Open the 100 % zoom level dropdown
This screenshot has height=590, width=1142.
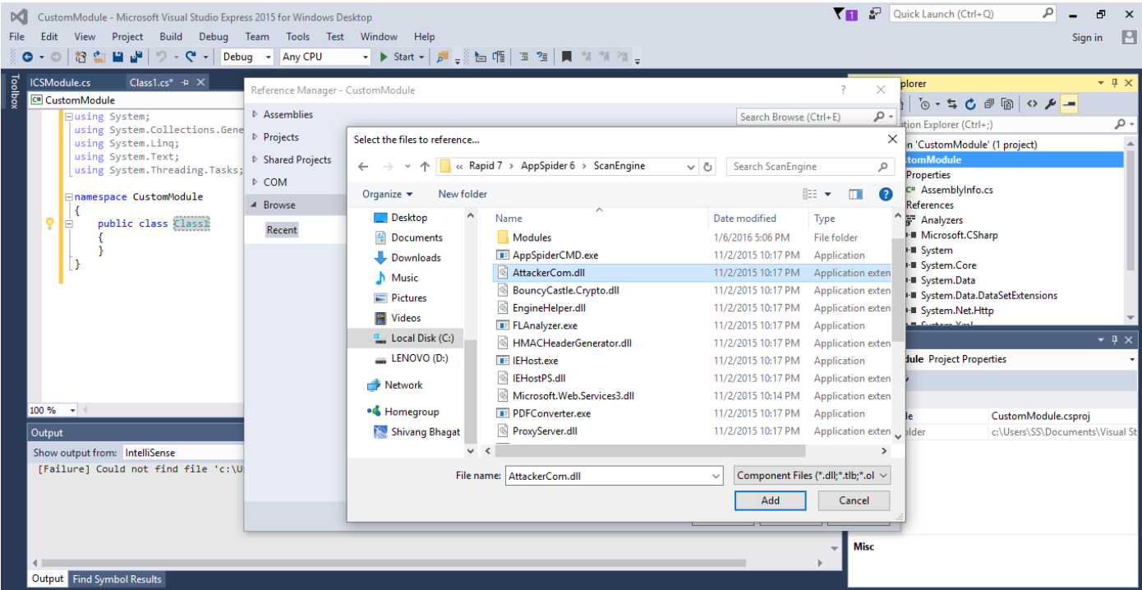pos(72,410)
